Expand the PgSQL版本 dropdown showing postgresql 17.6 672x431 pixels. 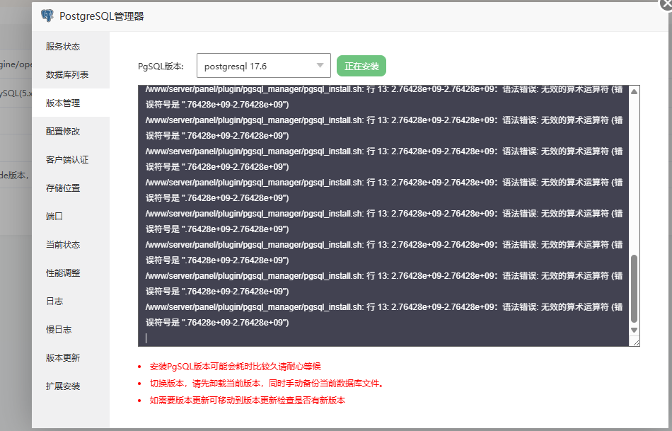point(264,66)
